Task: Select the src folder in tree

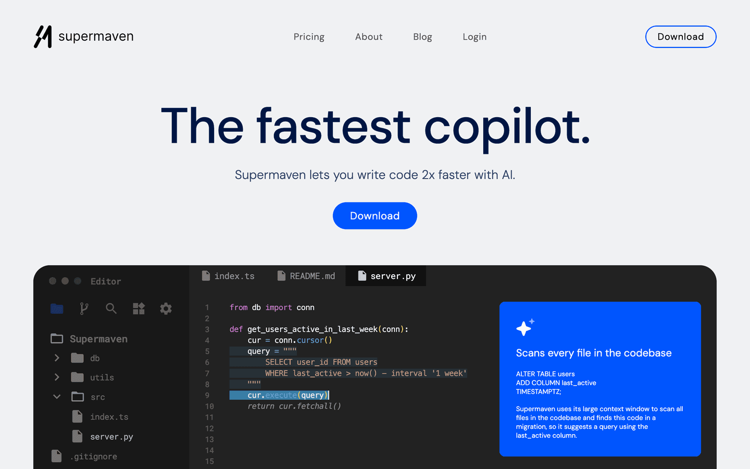Action: [98, 397]
